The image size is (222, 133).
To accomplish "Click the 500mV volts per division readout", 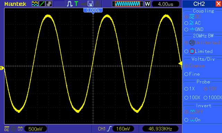I will [35, 129].
